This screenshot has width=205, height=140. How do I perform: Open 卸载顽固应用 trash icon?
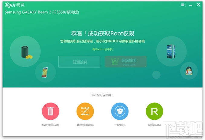pos(50,111)
